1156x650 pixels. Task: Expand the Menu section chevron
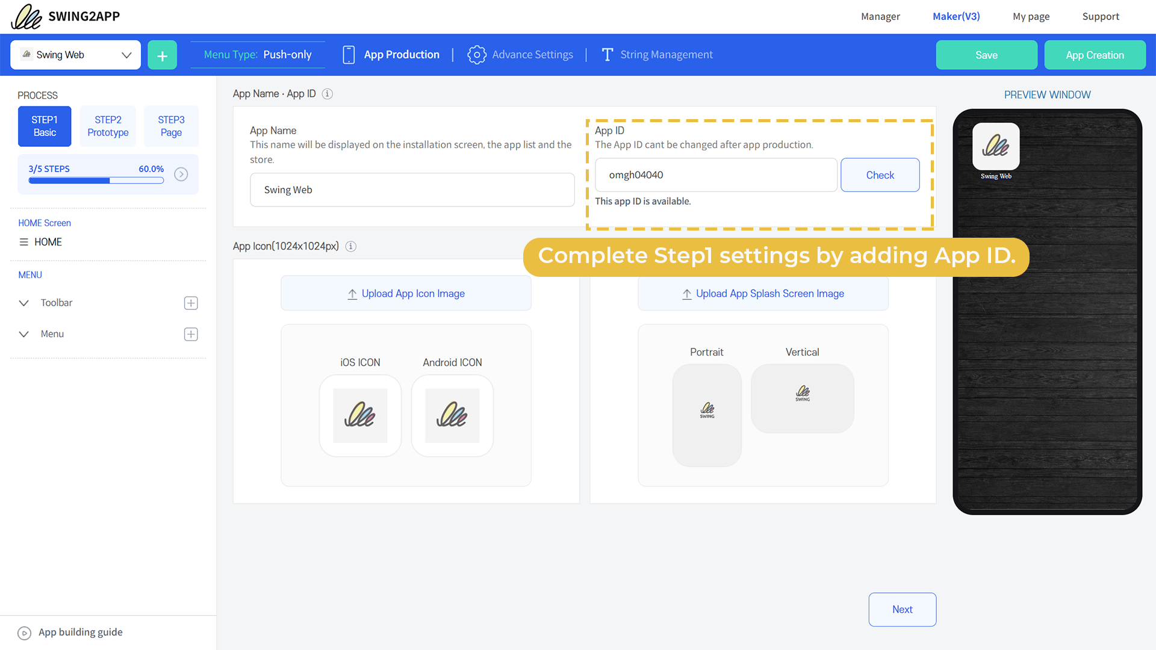click(x=23, y=334)
